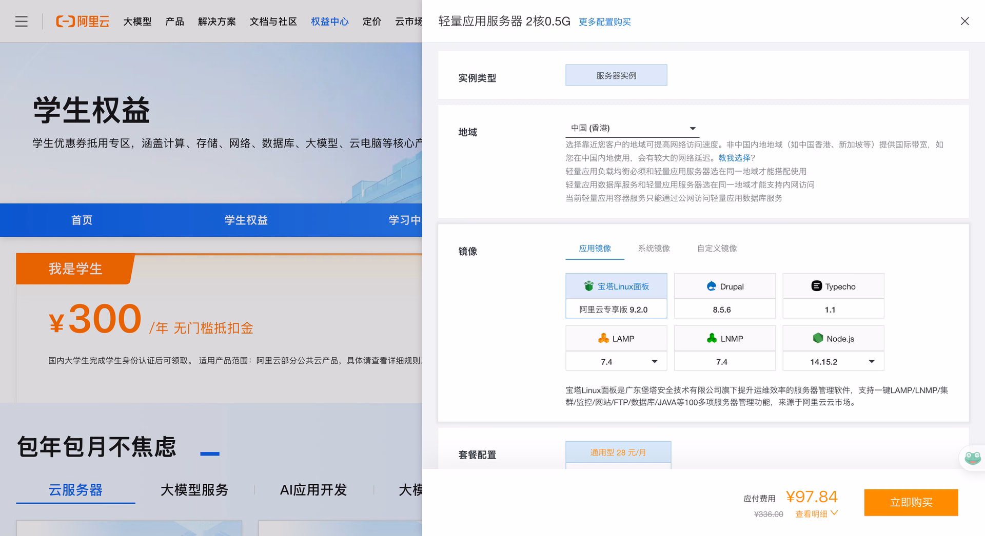The height and width of the screenshot is (536, 985).
Task: Close the server purchase panel
Action: tap(964, 21)
